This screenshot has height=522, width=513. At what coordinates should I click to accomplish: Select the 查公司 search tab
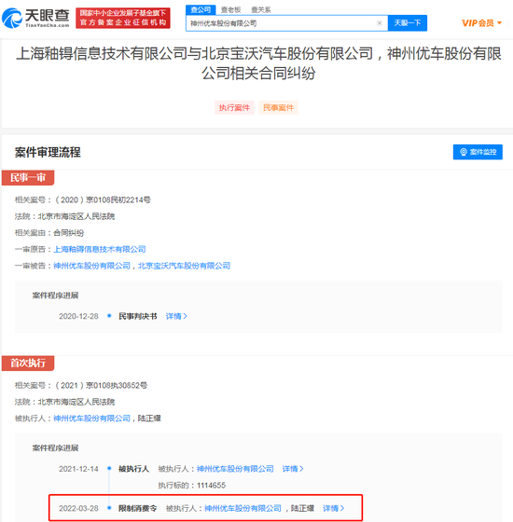[201, 9]
